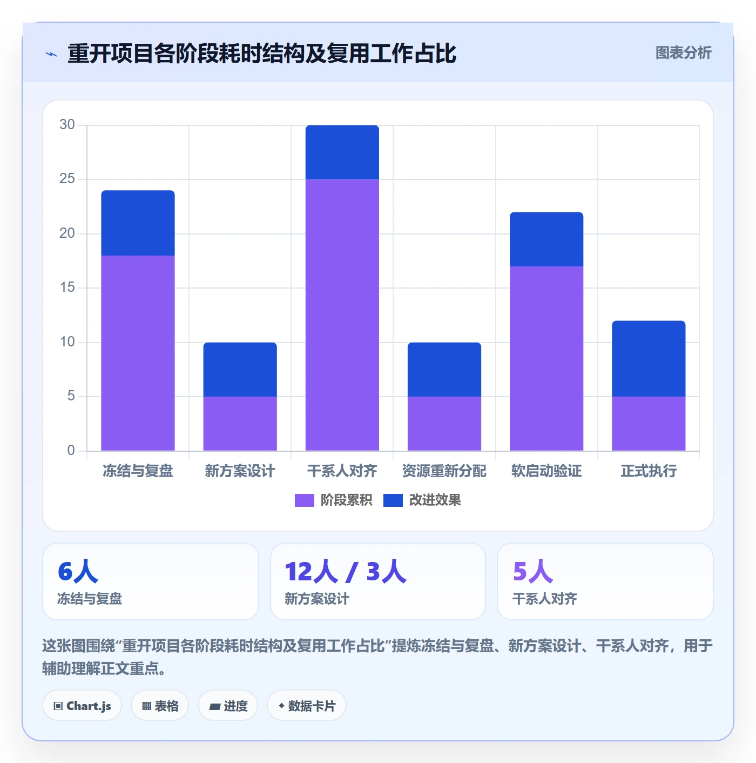Viewport: 756px width, 763px height.
Task: Click the x-axis label 软启动验证
Action: coord(546,471)
